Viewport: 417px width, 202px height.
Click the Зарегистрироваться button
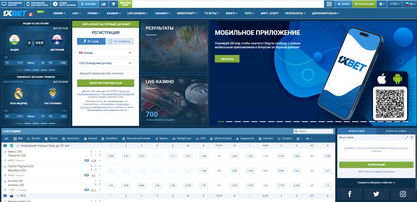[x=105, y=83]
